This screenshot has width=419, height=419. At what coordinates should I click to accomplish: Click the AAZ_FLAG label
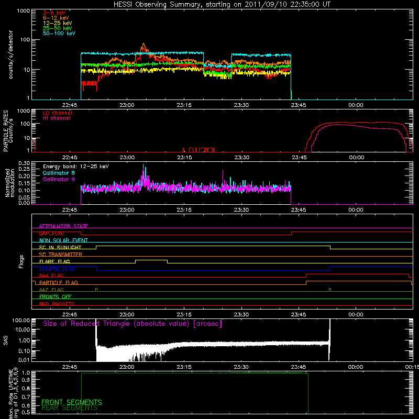(x=51, y=290)
